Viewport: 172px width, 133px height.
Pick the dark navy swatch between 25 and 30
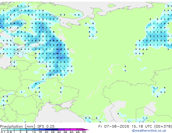55,129
